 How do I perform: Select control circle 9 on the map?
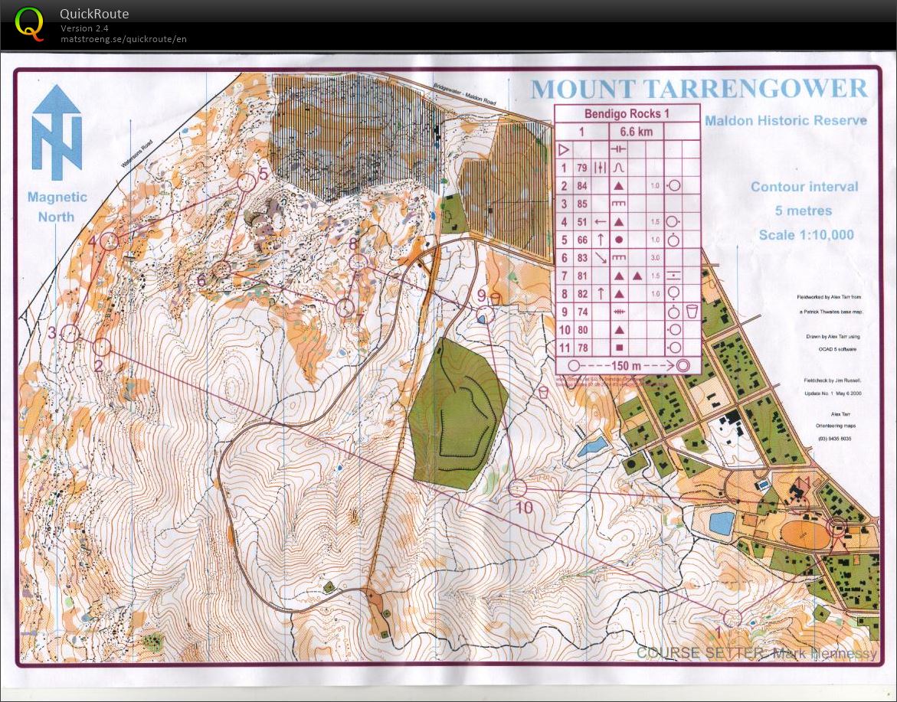coord(486,312)
